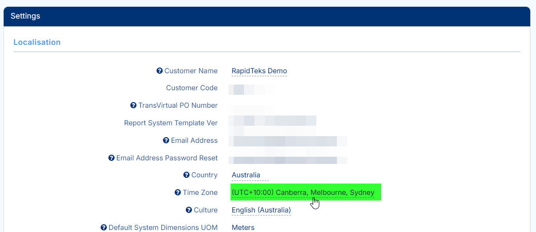Screen dimensions: 536x232
Task: Click the TransVirtual PO Number help icon
Action: pos(134,106)
